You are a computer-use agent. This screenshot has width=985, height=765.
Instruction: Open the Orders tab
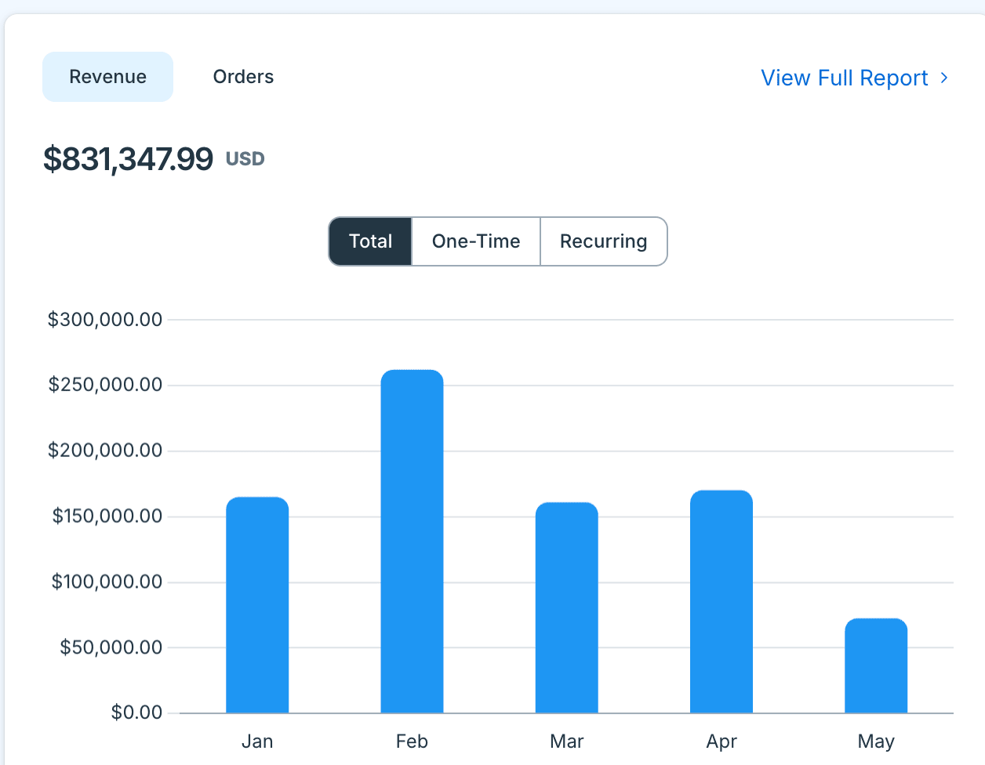[x=243, y=77]
